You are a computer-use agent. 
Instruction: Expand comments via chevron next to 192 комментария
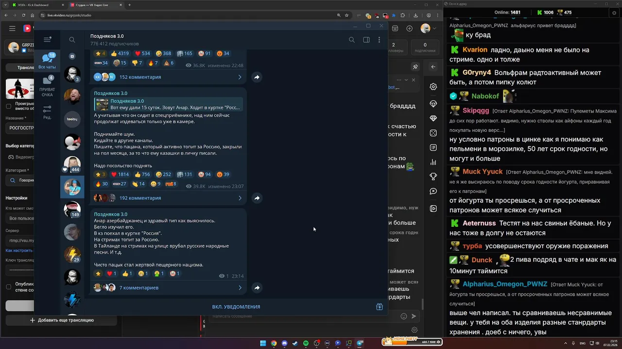tap(240, 198)
